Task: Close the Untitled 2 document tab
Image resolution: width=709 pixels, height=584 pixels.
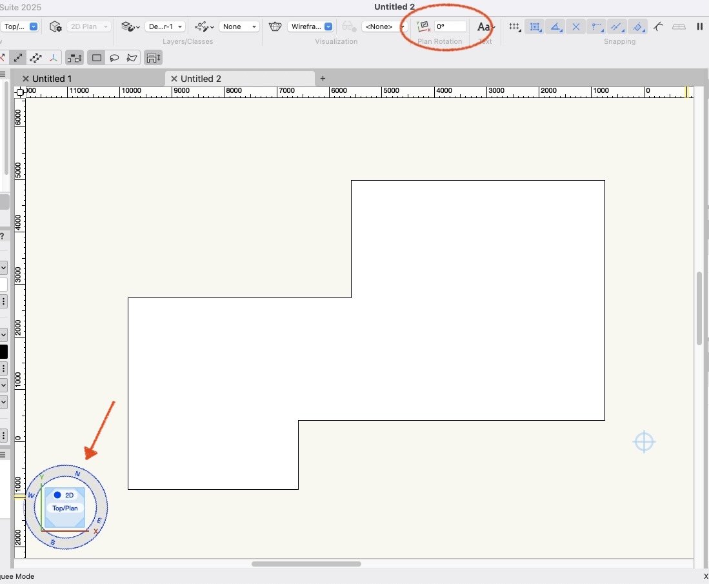Action: (x=174, y=79)
